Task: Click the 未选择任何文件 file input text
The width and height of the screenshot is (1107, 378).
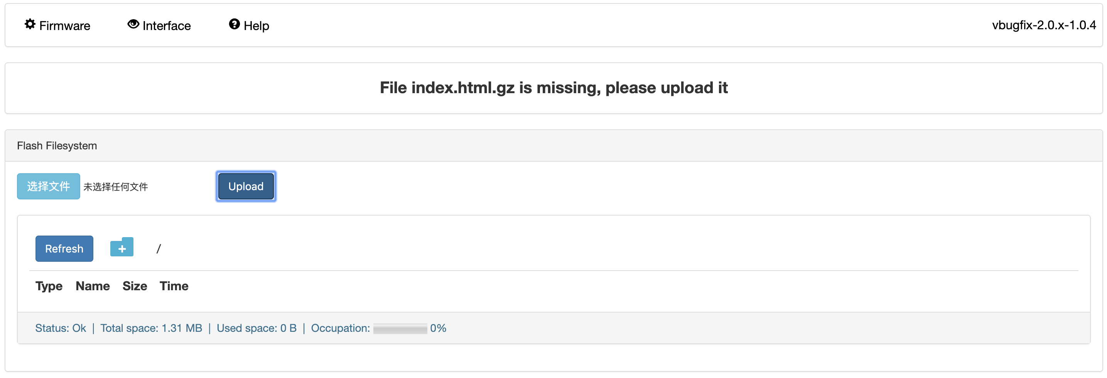Action: 116,187
